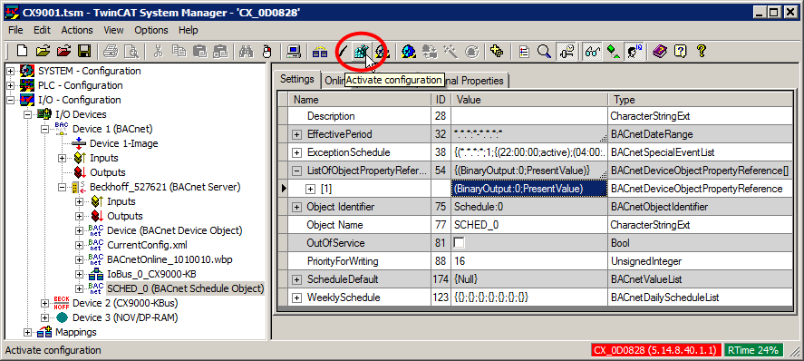This screenshot has width=804, height=361.
Task: Click the Generate Mappings toolbar icon
Action: point(321,51)
